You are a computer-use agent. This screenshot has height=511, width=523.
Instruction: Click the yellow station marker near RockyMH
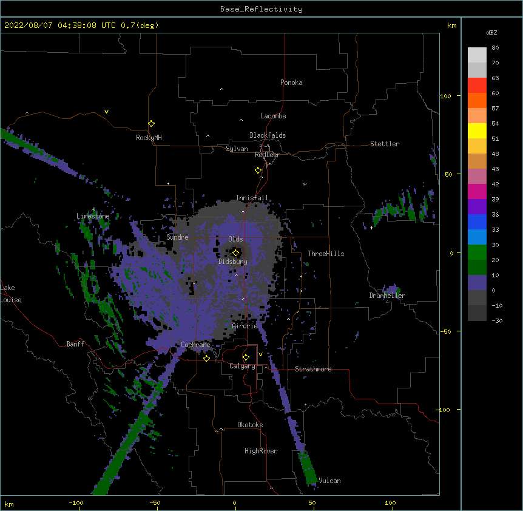152,124
